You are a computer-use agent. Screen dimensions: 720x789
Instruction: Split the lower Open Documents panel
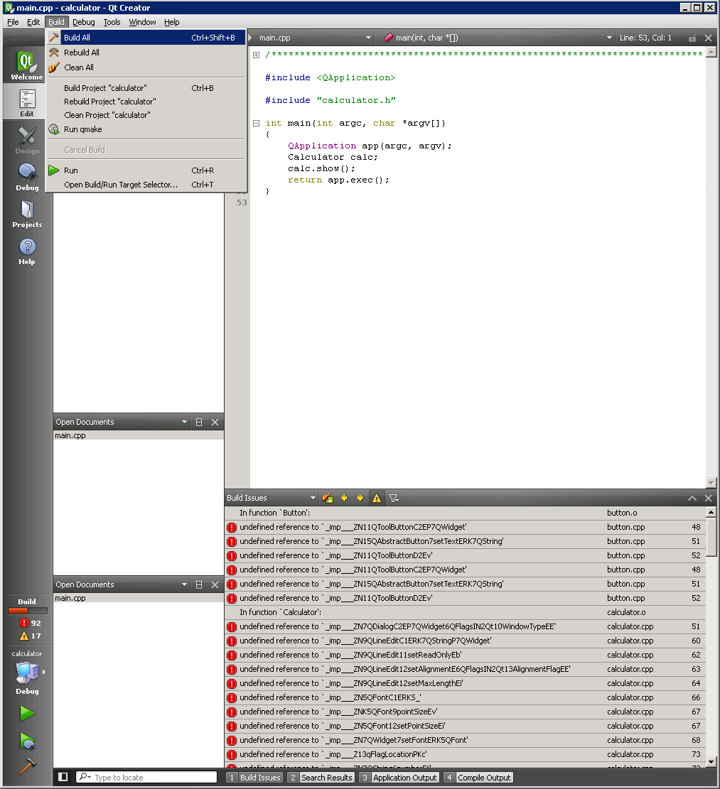coord(199,584)
